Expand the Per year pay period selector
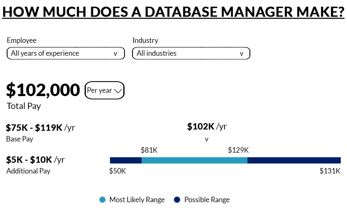The height and width of the screenshot is (208, 347). click(104, 90)
